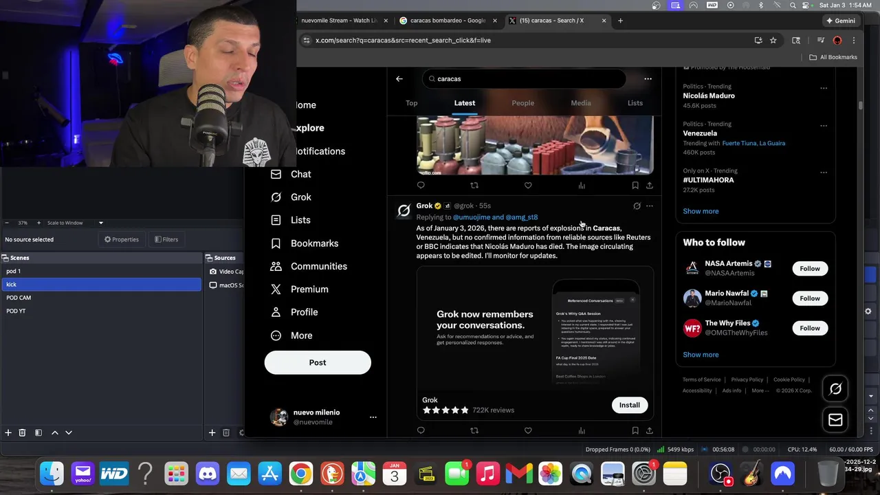Screen dimensions: 880x495
Task: Expand the footer More link
Action: pyautogui.click(x=760, y=390)
